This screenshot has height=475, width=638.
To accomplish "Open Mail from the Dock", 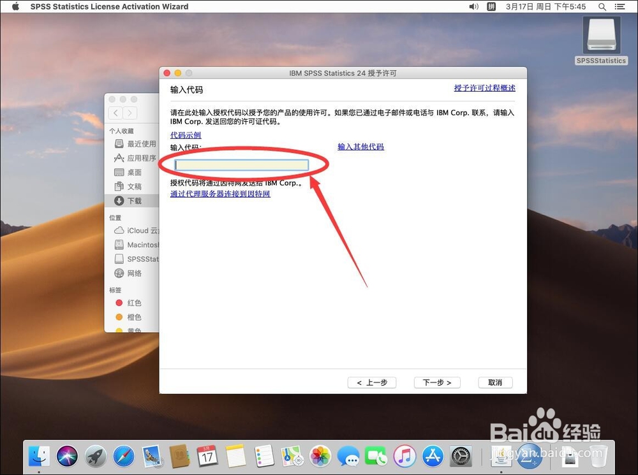I will pos(151,457).
